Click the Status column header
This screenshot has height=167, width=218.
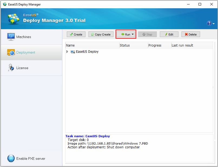[x=134, y=45]
